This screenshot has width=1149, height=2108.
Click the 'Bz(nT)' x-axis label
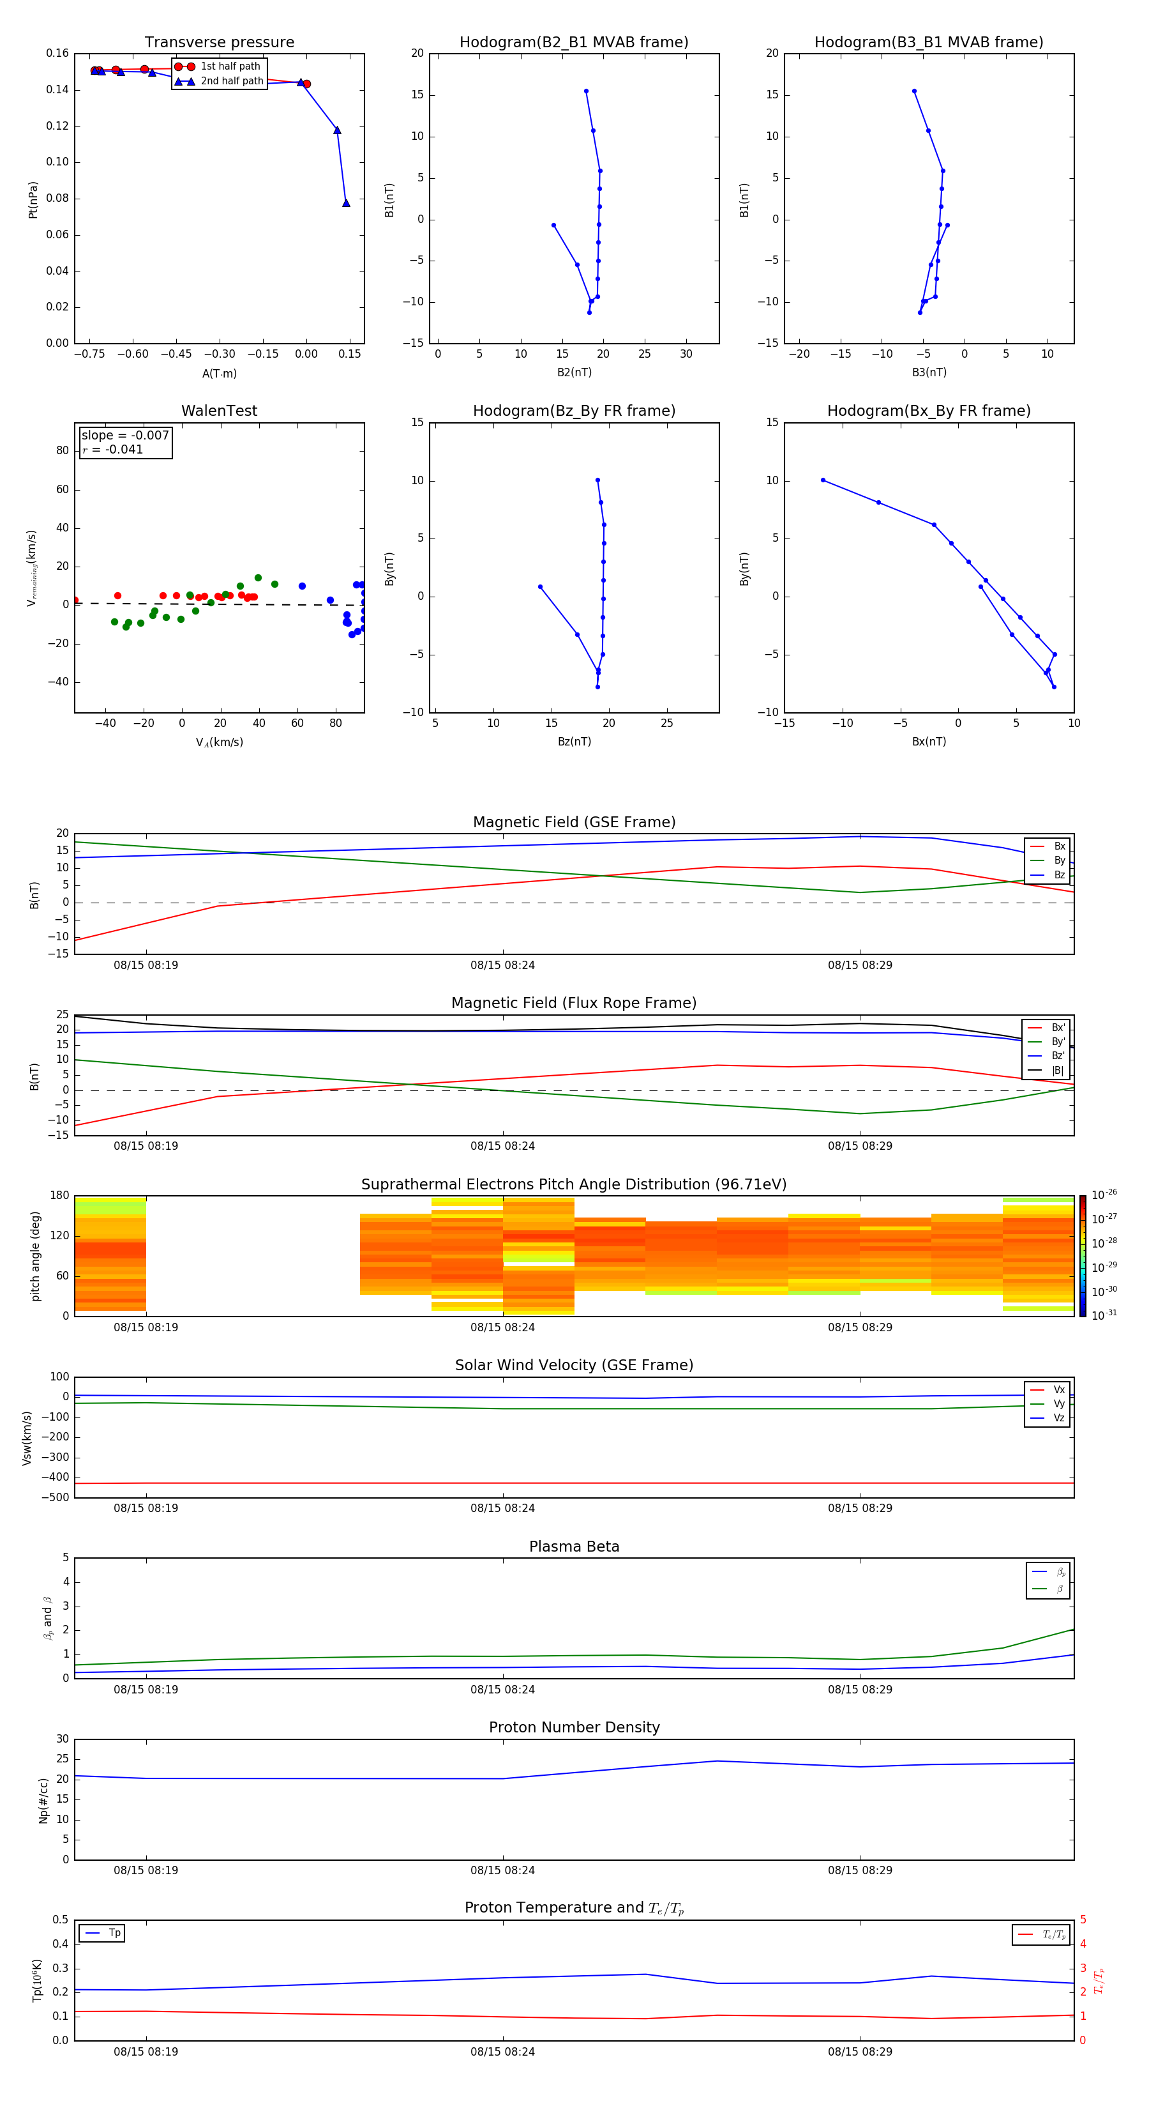[574, 742]
